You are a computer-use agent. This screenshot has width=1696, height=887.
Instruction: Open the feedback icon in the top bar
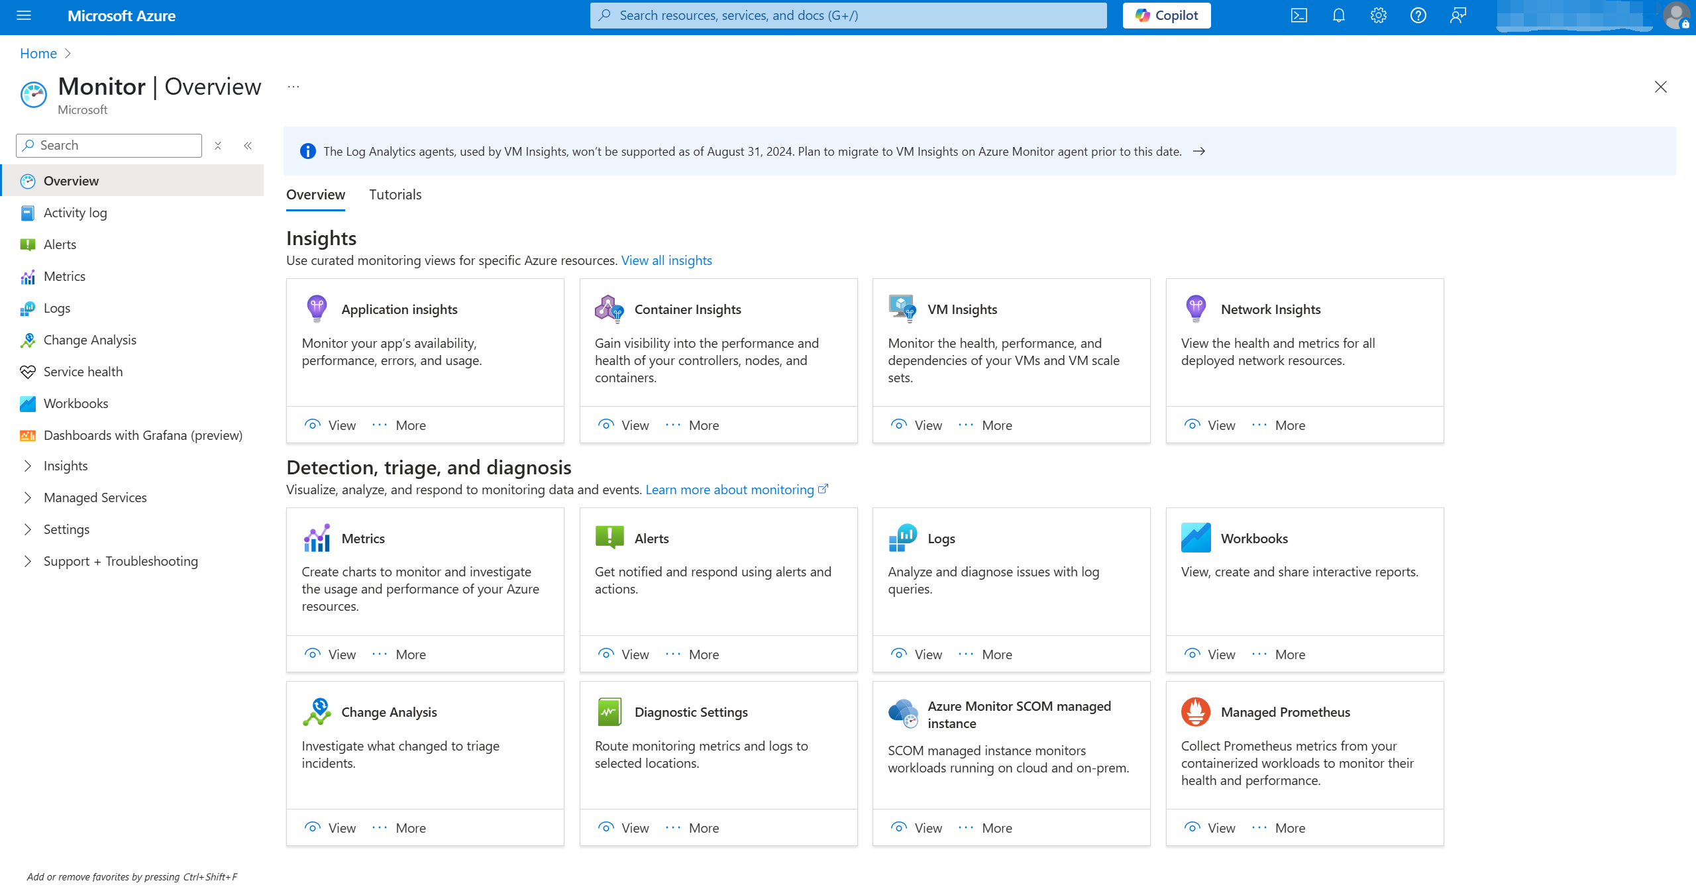click(1457, 15)
